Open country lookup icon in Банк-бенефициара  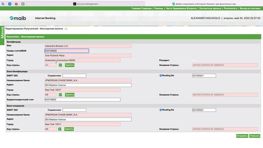pyautogui.click(x=60, y=95)
